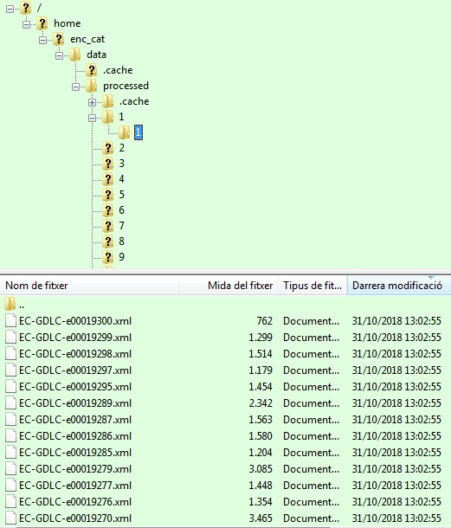Click the question-mark folder icon for 5
Viewport: 451px width, 528px height.
coord(108,195)
